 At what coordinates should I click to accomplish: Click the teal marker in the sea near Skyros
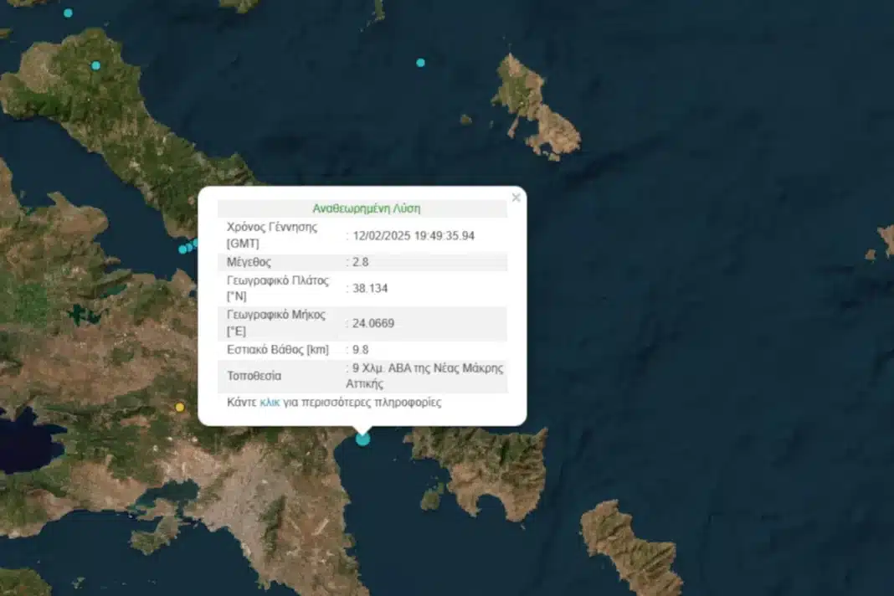(x=420, y=63)
